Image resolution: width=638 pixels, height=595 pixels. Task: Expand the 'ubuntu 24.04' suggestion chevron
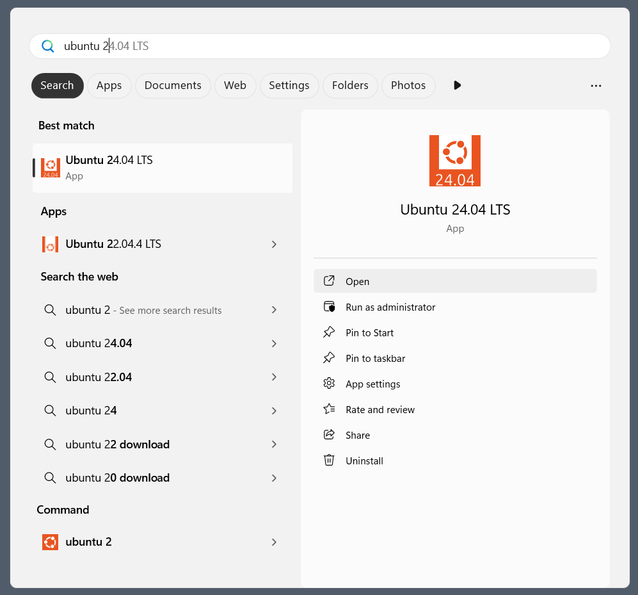275,343
